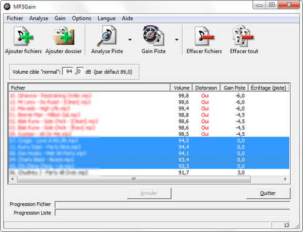303x232 pixels.
Task: Click the horizontal scrollbar thumb in file list
Action: click(134, 179)
